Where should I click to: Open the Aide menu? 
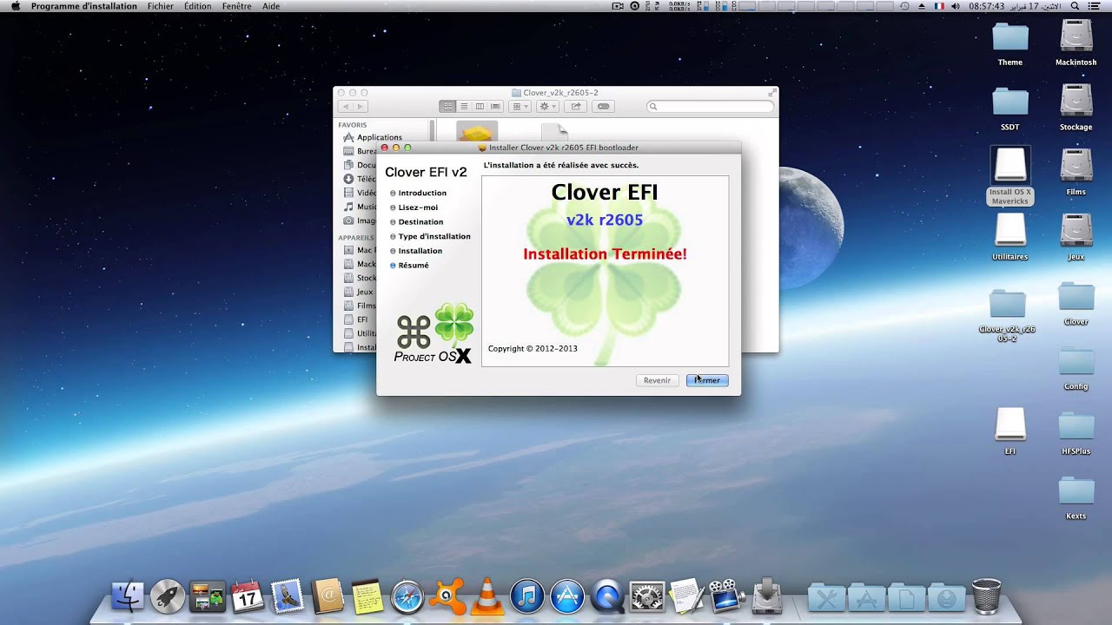click(x=271, y=6)
